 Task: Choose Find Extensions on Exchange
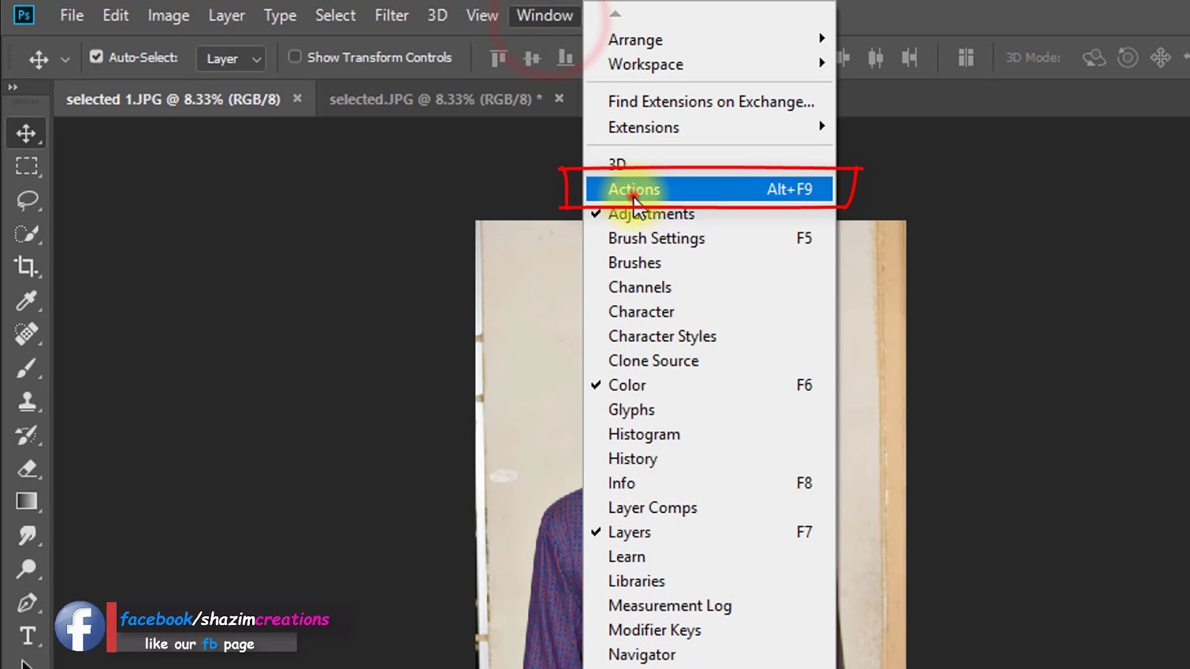click(710, 101)
